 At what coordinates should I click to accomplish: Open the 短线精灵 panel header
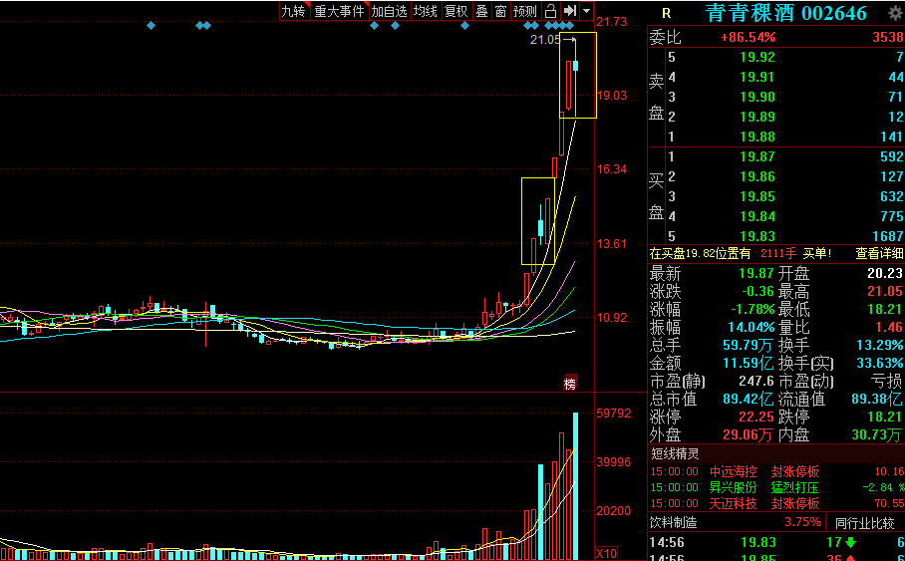point(674,453)
